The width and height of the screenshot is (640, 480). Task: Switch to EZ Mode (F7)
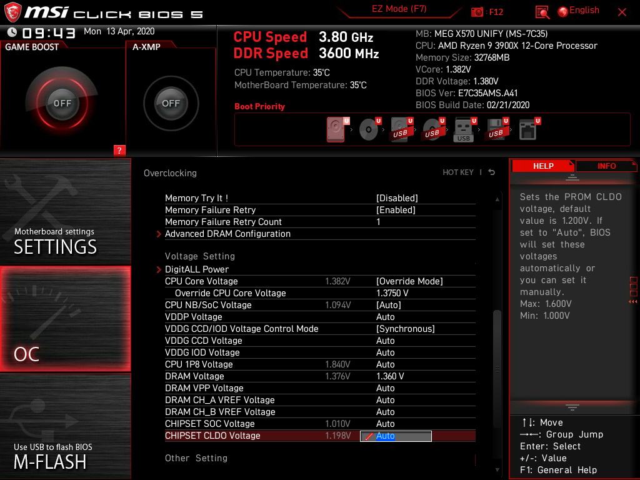399,9
